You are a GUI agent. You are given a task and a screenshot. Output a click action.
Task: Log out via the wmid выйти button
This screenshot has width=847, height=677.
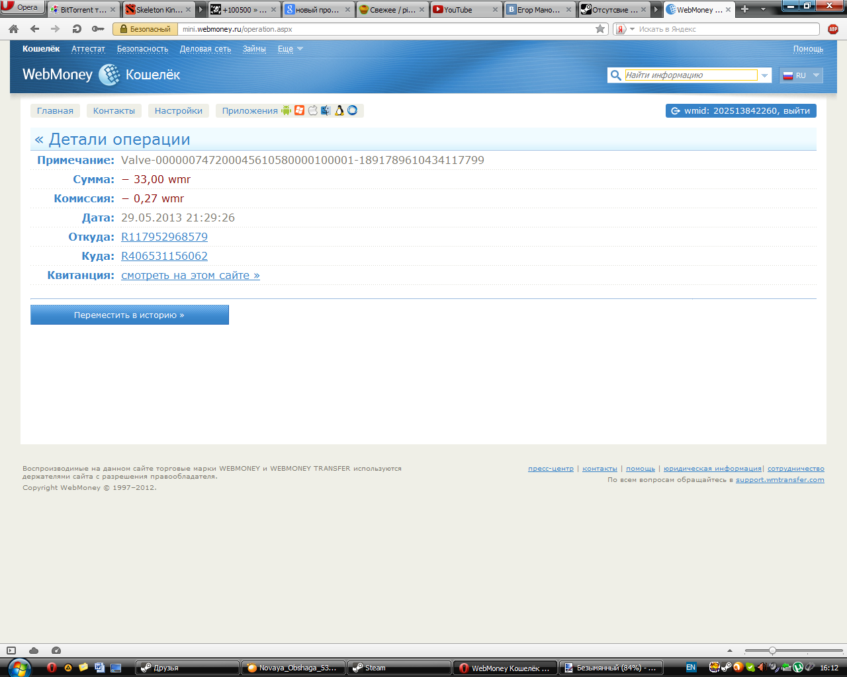741,110
